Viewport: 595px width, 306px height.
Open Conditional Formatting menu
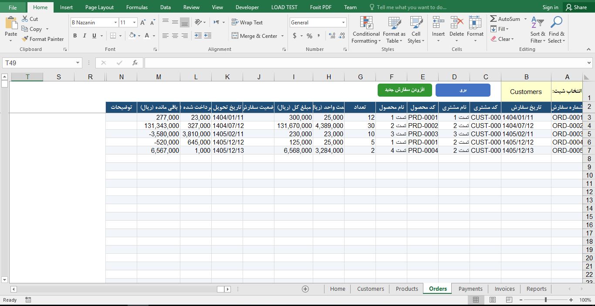366,30
